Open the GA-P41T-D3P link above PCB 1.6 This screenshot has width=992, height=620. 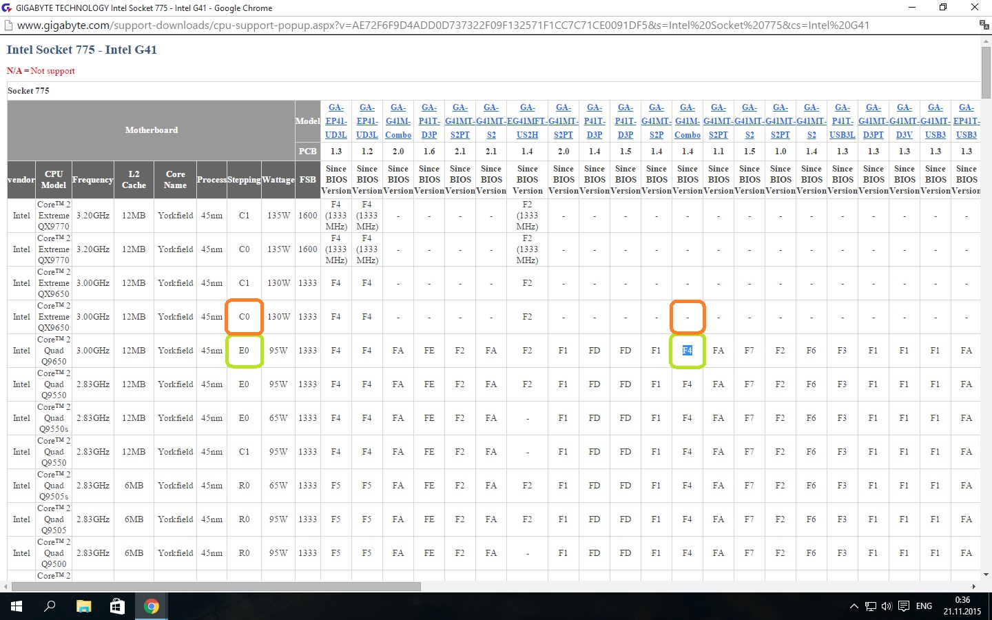(x=429, y=121)
